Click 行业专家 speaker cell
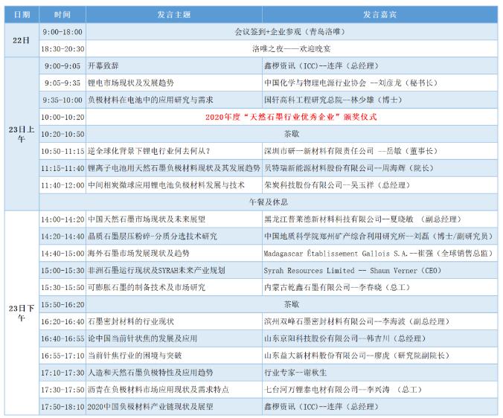This screenshot has height=418, width=503. click(379, 373)
